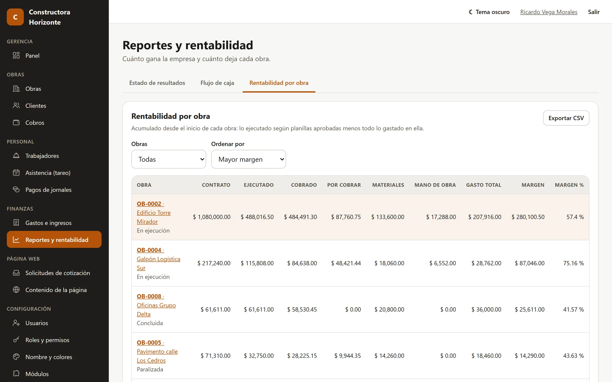Click the Módulos puzzle piece icon
This screenshot has height=382, width=612.
point(16,374)
